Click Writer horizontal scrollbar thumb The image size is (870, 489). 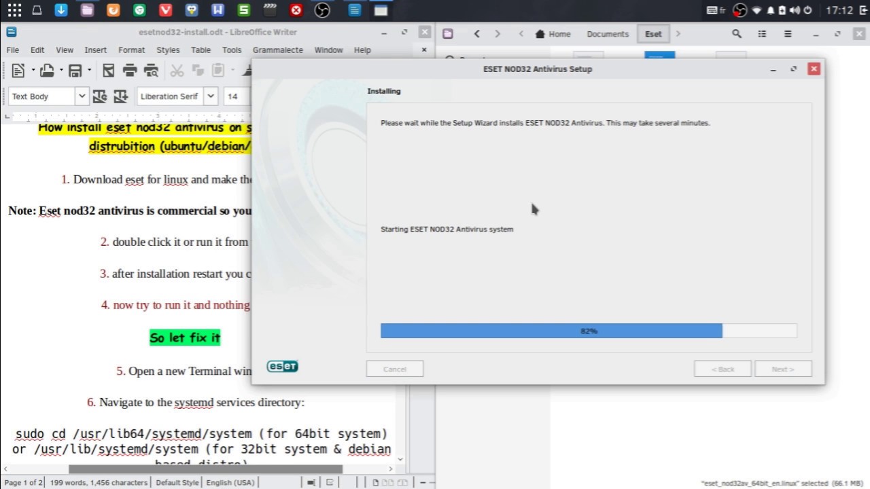(x=205, y=469)
